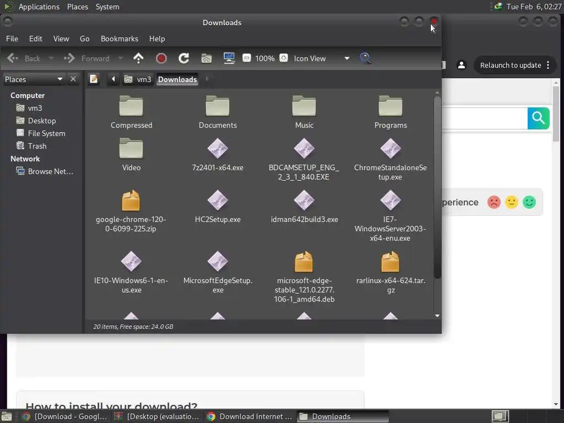The width and height of the screenshot is (564, 423).
Task: Zoom out with the minus icon
Action: pyautogui.click(x=247, y=58)
